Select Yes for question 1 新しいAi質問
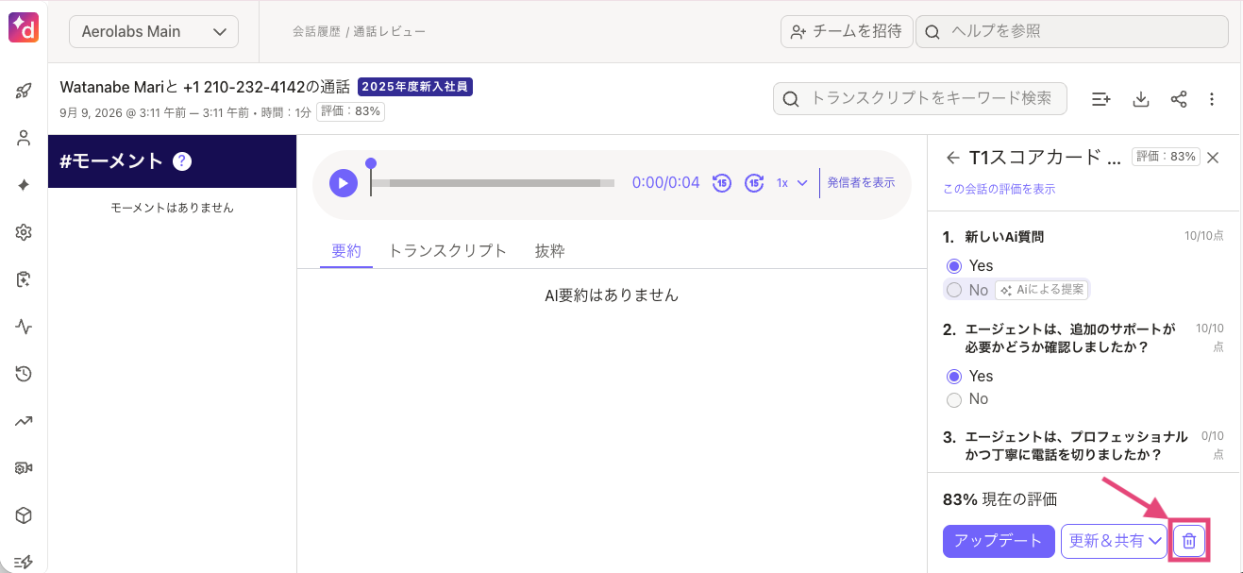 click(x=954, y=266)
